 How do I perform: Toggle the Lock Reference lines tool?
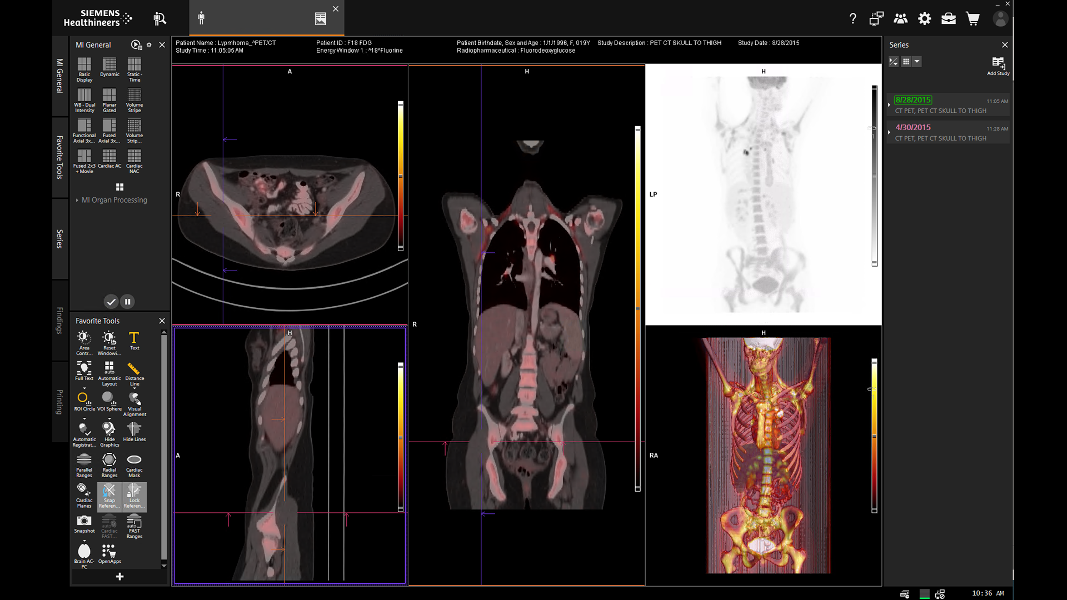pos(134,494)
